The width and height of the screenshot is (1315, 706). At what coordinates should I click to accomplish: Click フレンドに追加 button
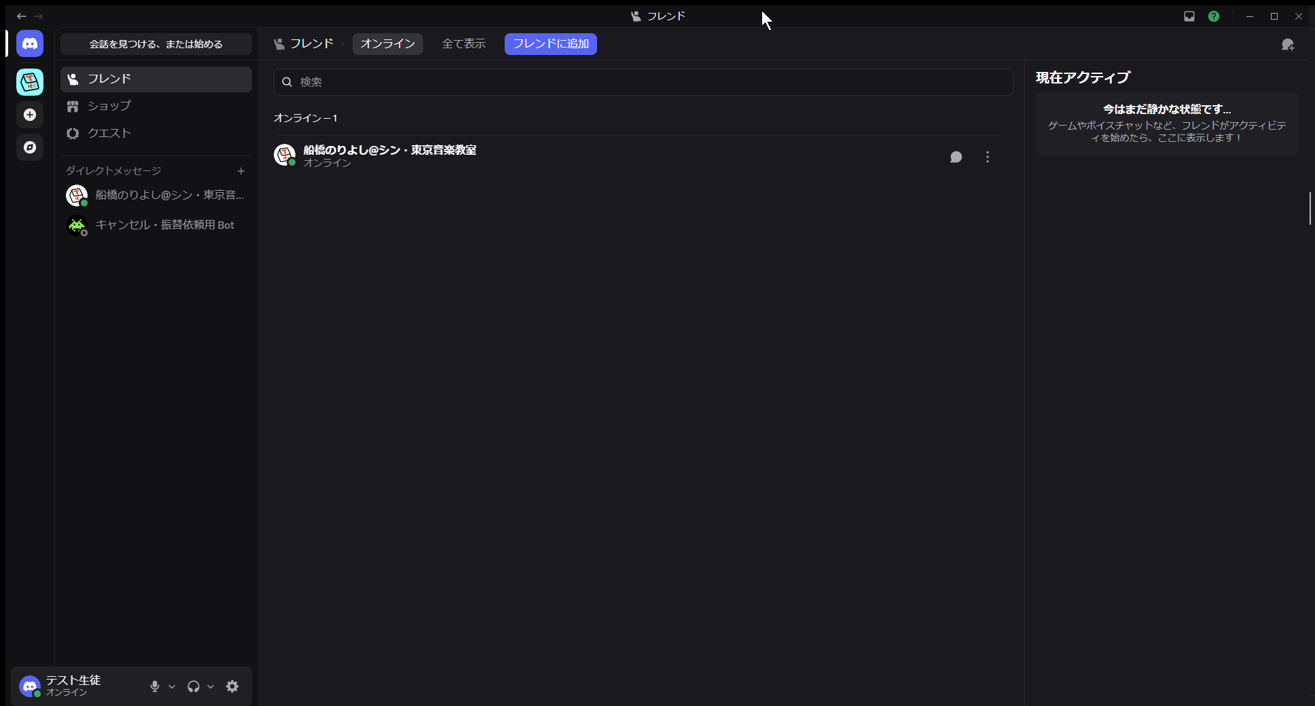[x=551, y=44]
